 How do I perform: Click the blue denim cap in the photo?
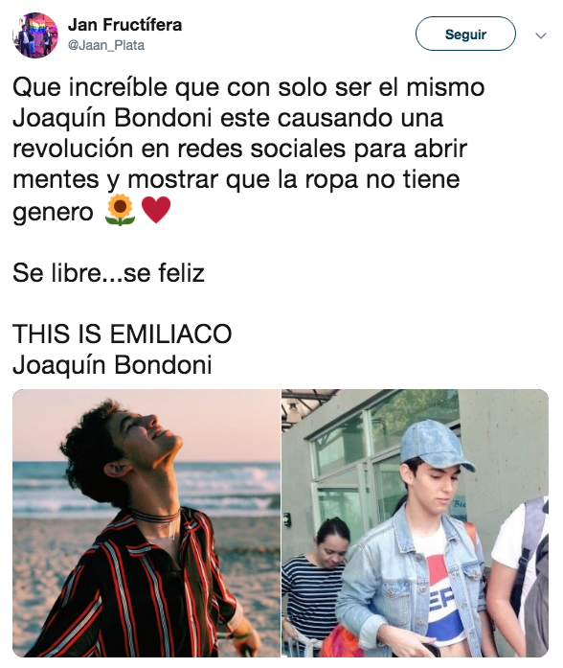tap(435, 446)
